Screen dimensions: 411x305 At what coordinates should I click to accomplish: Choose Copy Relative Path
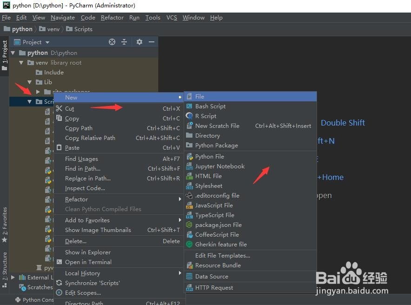pos(119,138)
